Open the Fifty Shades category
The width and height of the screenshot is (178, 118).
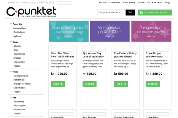click(x=20, y=106)
